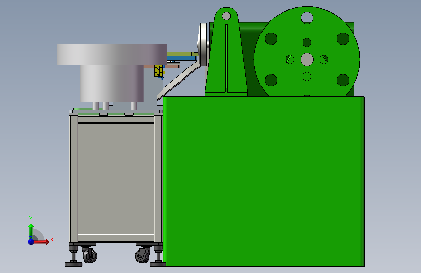The image size is (421, 273).
Task: Select the top hole of the green disc
Action: click(307, 18)
